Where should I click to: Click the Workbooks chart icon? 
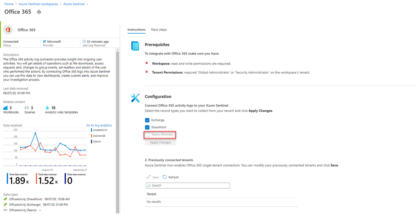point(5,108)
